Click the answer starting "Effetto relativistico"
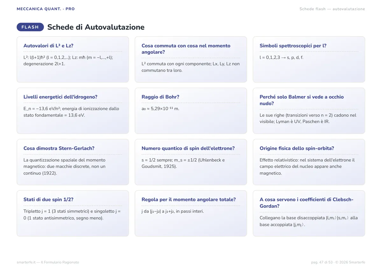The height and width of the screenshot is (270, 382). click(307, 167)
